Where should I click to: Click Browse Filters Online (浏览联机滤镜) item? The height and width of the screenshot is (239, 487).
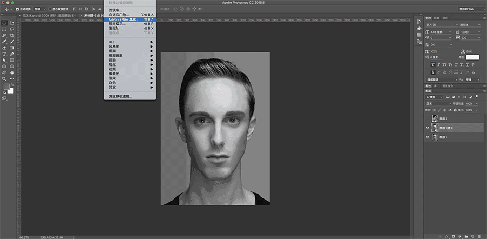pyautogui.click(x=130, y=96)
